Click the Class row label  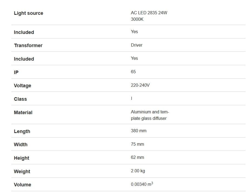(21, 99)
